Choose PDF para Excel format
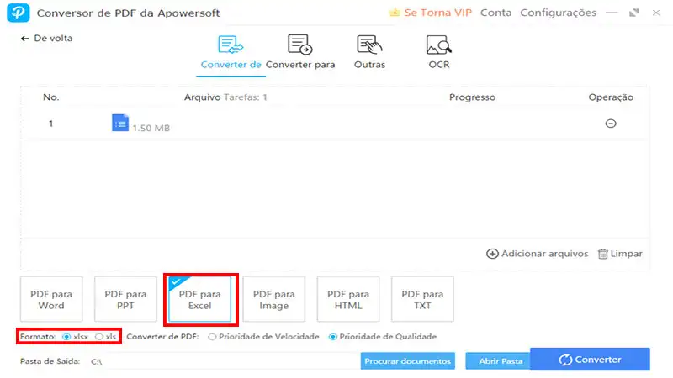This screenshot has width=673, height=378. [199, 299]
